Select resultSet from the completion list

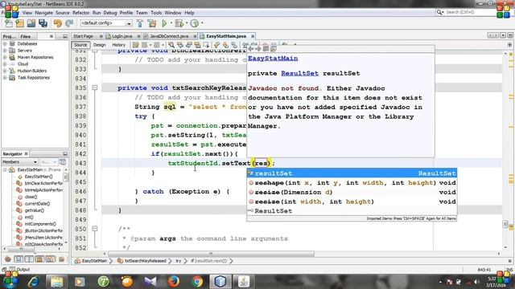tap(352, 173)
